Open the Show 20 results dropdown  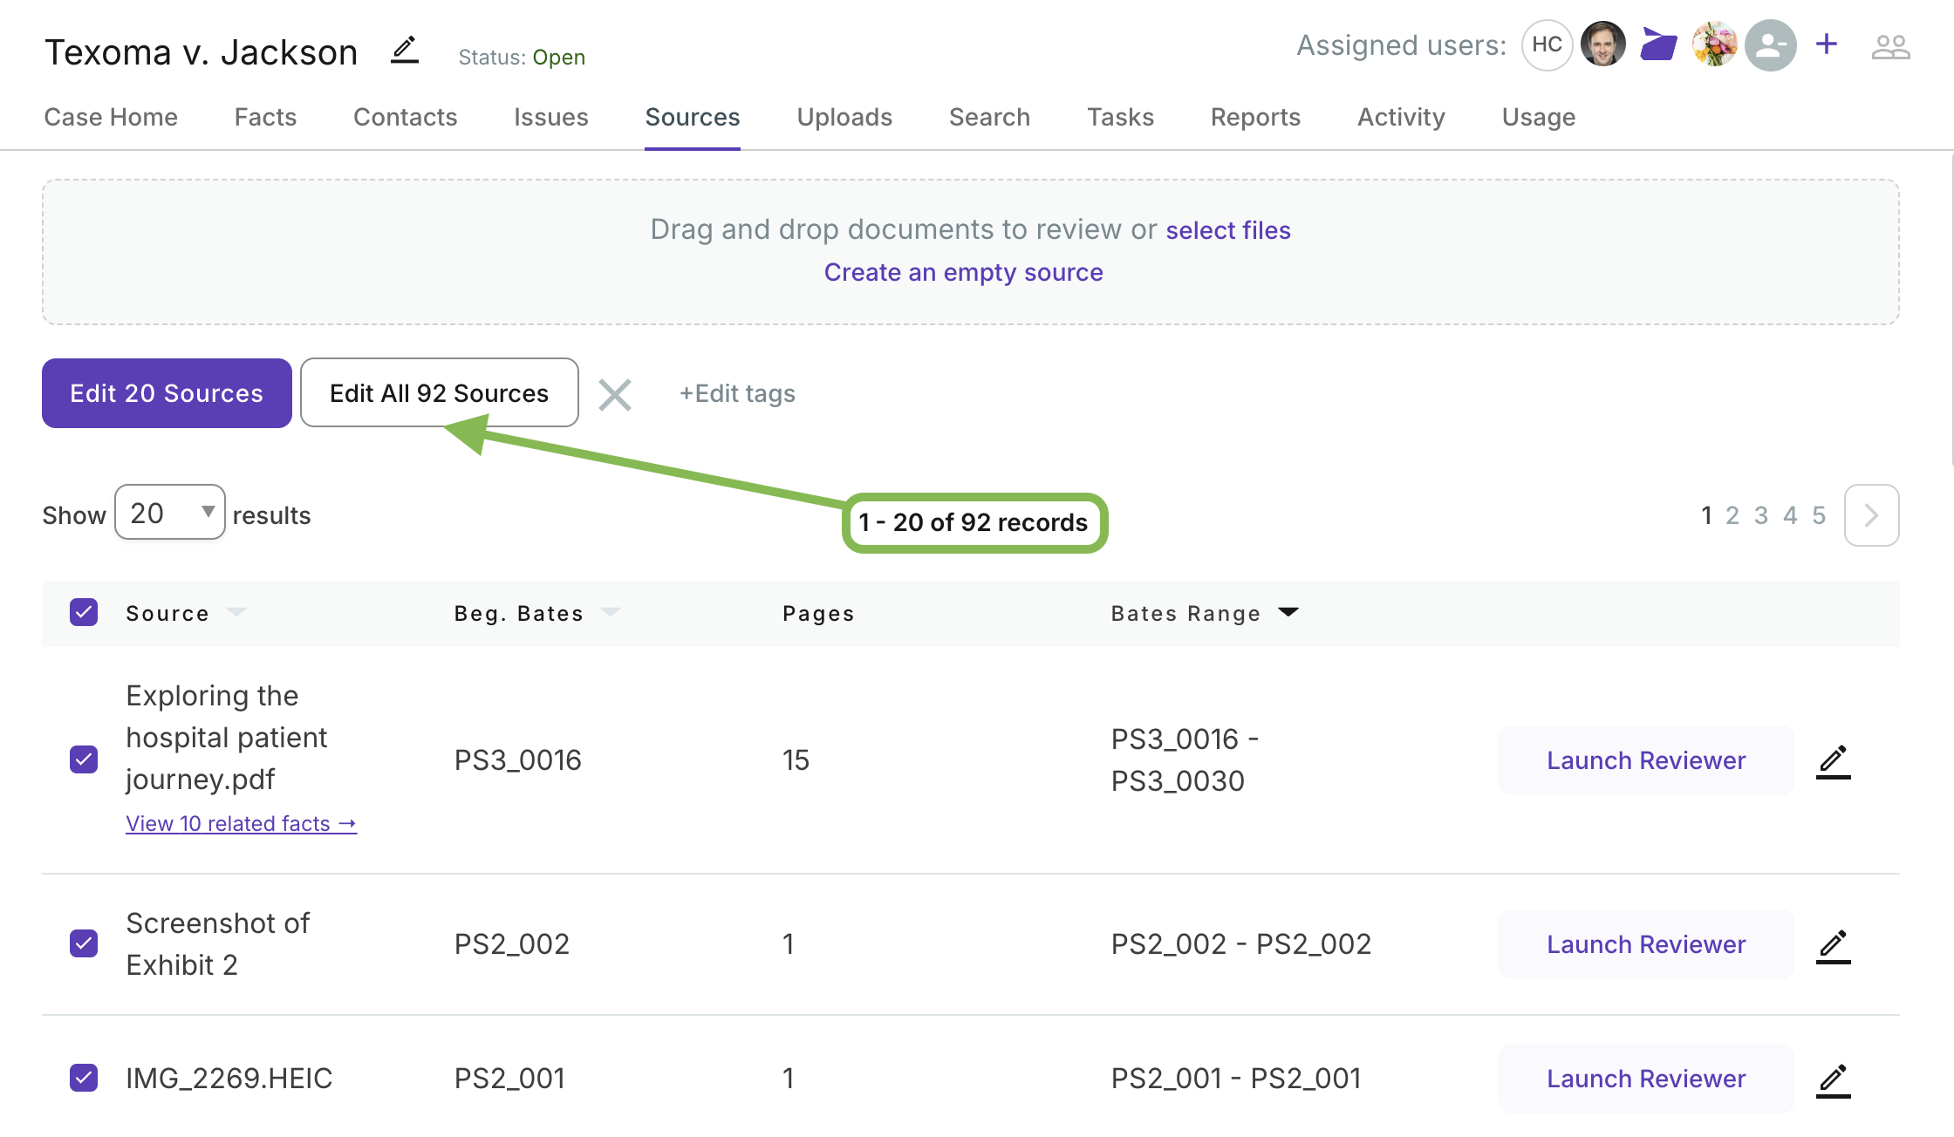(x=170, y=513)
